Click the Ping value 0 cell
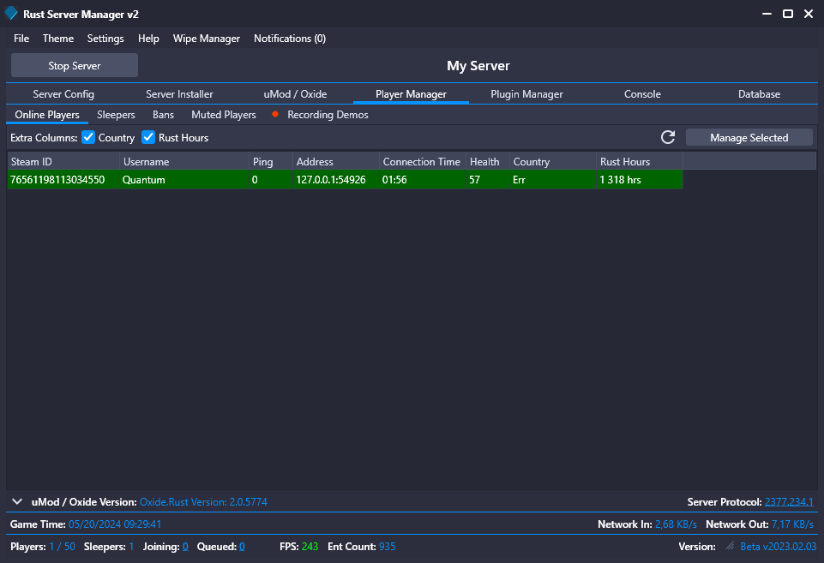 [x=271, y=180]
